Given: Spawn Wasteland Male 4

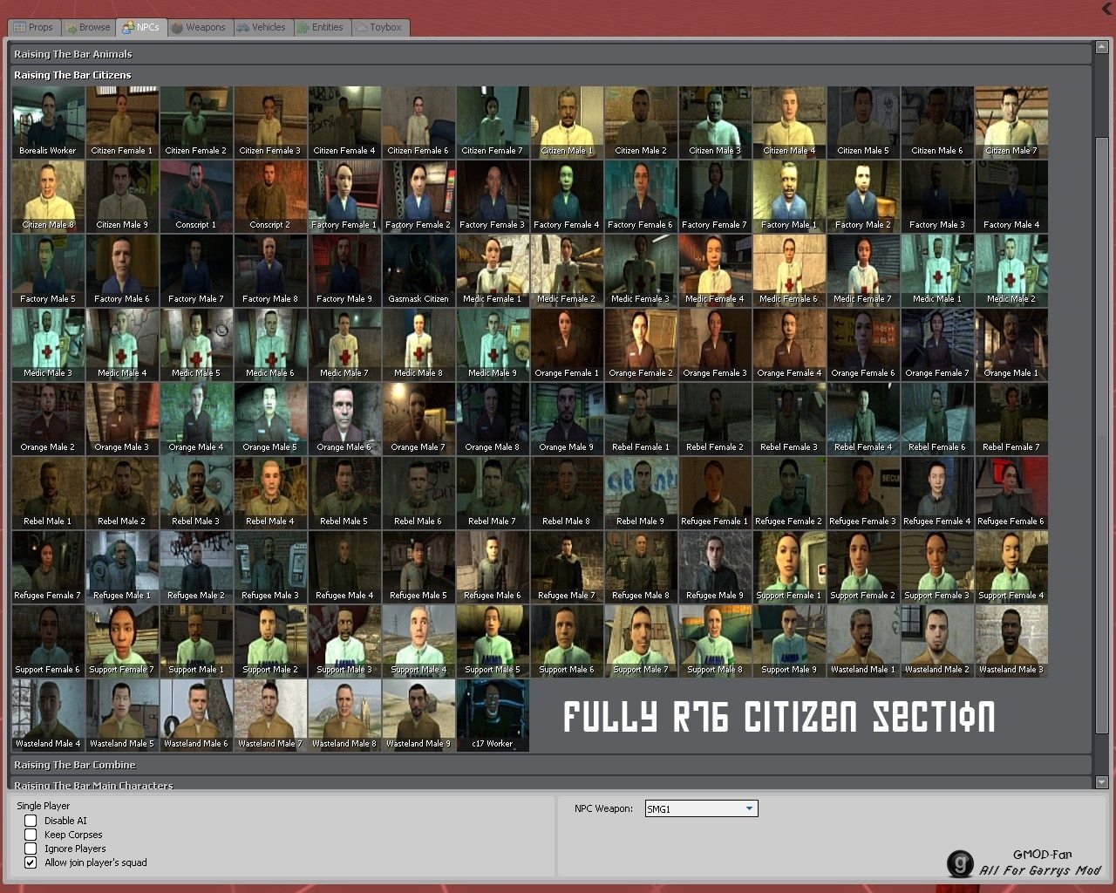Looking at the screenshot, I should (x=48, y=715).
